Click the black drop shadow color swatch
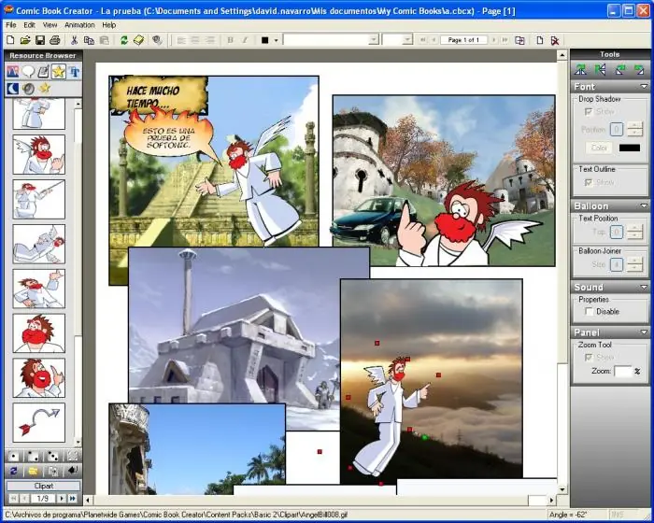Image resolution: width=654 pixels, height=523 pixels. pos(630,148)
